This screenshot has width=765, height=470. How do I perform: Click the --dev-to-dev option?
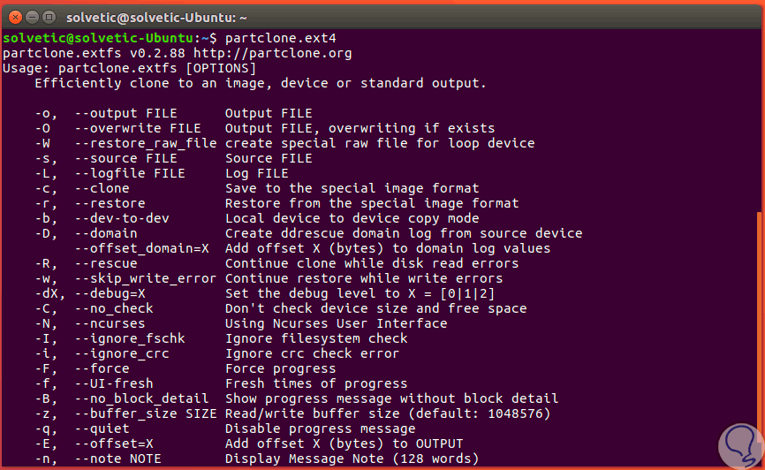pos(121,218)
